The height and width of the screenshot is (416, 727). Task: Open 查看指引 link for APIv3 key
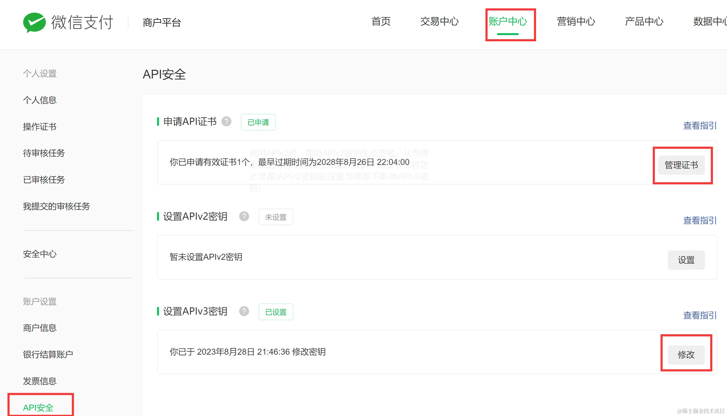(x=699, y=315)
